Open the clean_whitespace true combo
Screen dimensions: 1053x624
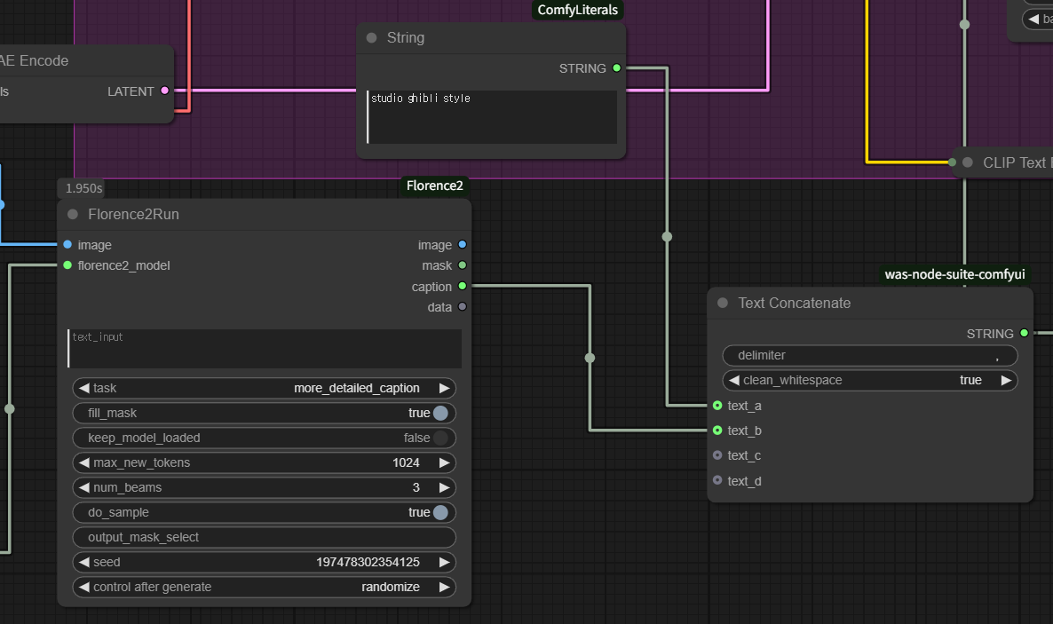[870, 380]
